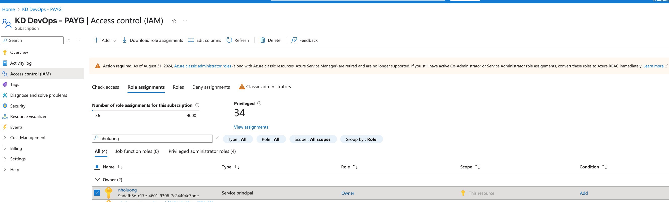Switch to the Roles tab
Image resolution: width=669 pixels, height=202 pixels.
tap(178, 87)
